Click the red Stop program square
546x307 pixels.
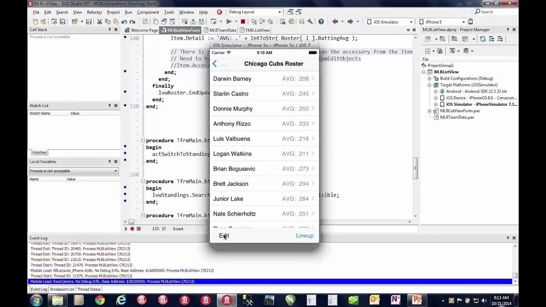click(243, 21)
